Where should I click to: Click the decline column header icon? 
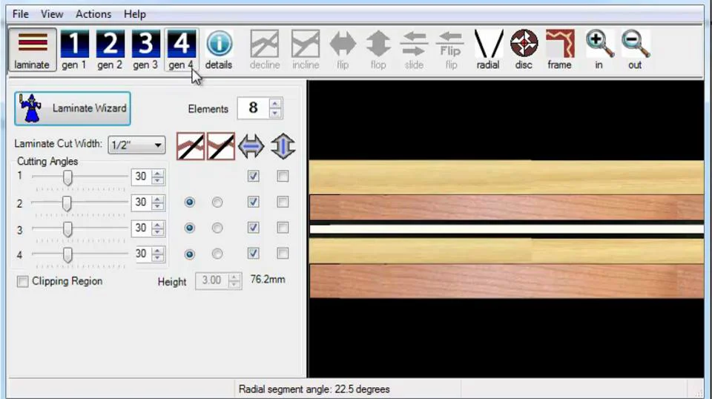coord(191,146)
